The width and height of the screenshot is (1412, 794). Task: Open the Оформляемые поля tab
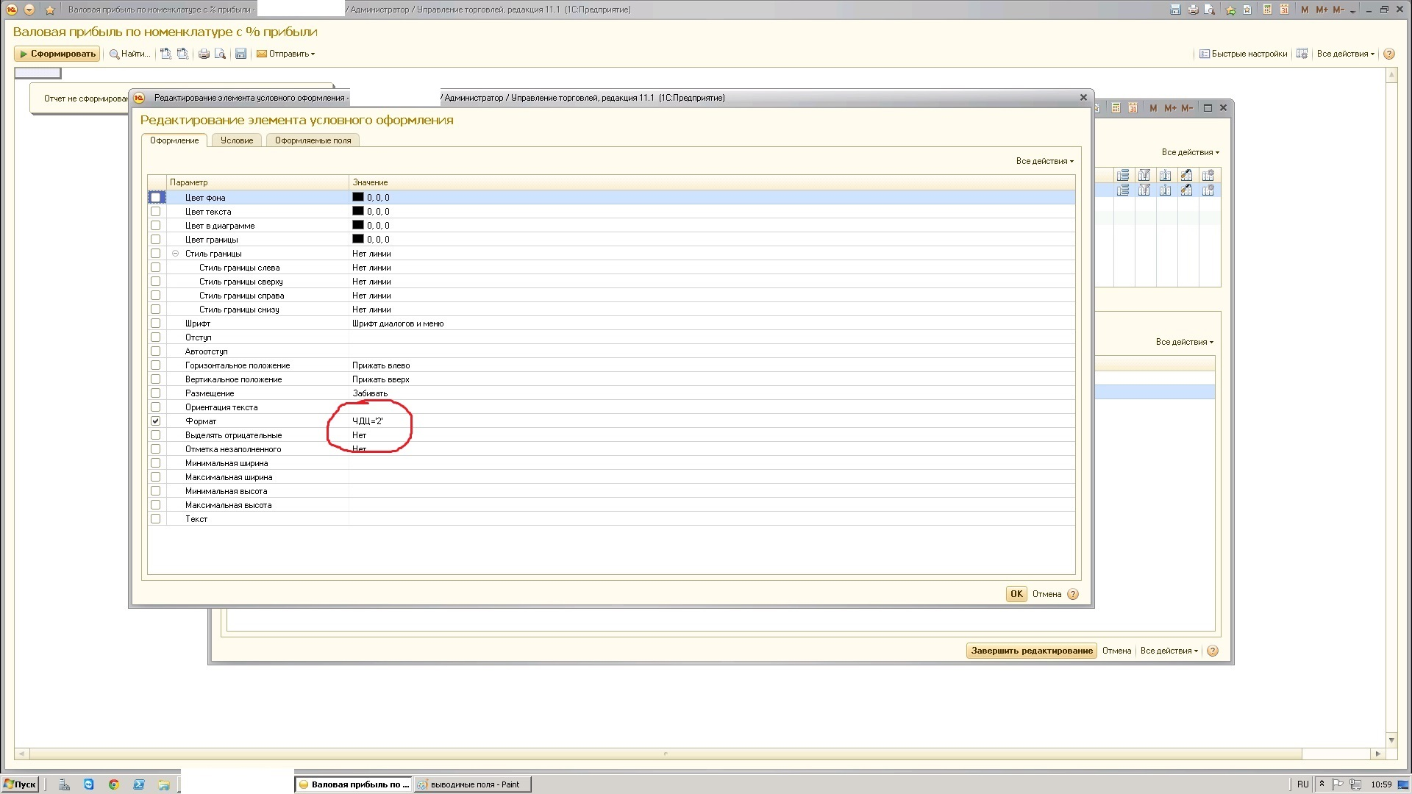click(x=313, y=140)
